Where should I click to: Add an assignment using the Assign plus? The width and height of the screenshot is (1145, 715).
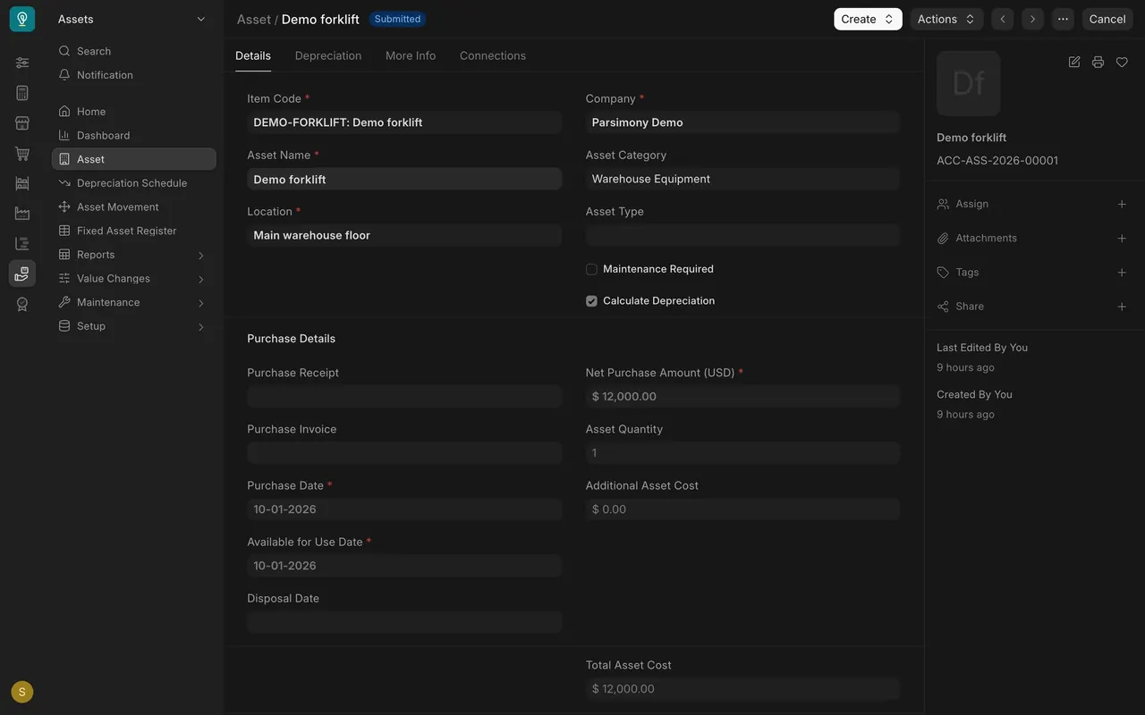(1122, 204)
